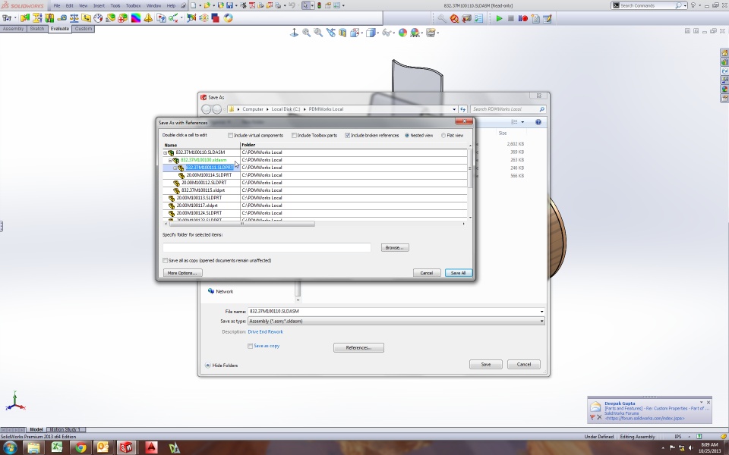Viewport: 729px width, 455px height.
Task: Click the Apply Scene icon
Action: point(415,33)
